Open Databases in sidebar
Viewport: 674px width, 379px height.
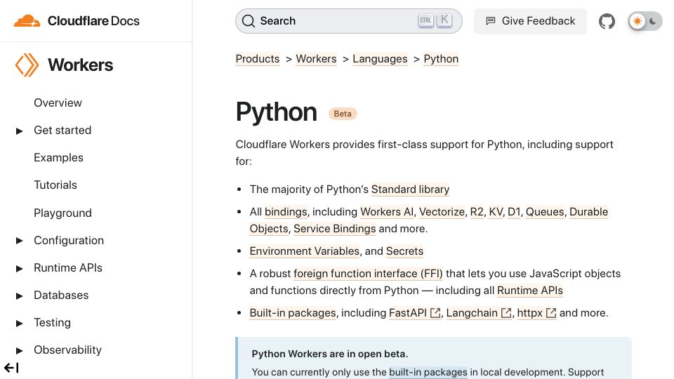[x=61, y=295]
